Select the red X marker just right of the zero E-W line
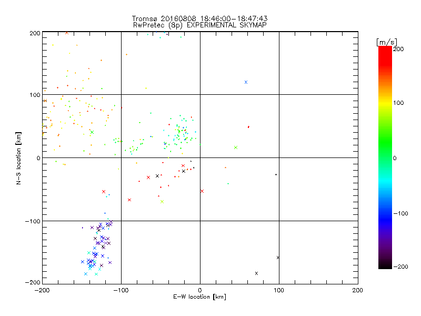 (x=202, y=191)
